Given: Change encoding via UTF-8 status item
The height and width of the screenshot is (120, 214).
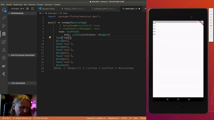Looking at the screenshot, I should click(124, 118).
